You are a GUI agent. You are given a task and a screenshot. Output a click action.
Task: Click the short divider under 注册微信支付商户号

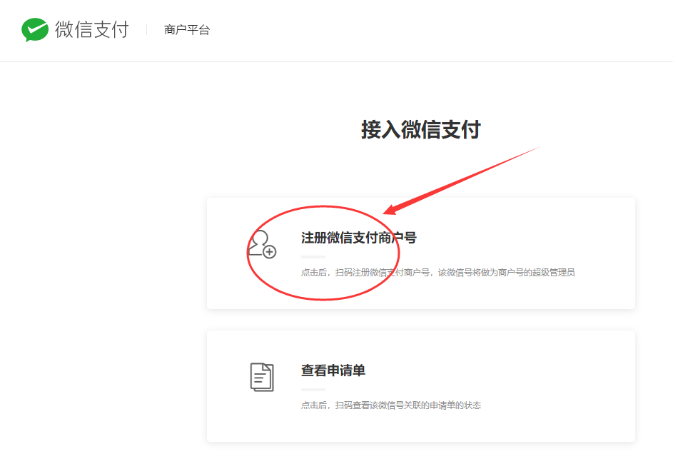click(313, 256)
